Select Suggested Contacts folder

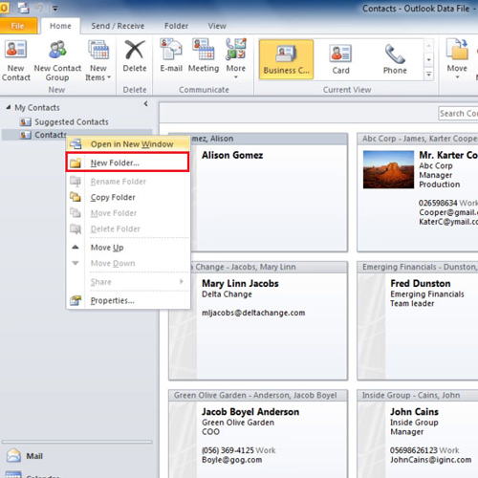[72, 121]
